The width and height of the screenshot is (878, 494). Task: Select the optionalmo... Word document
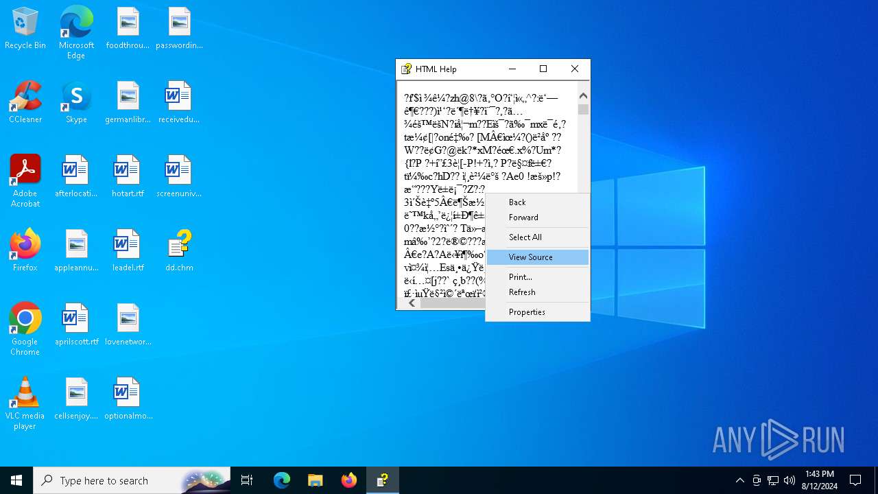[128, 399]
